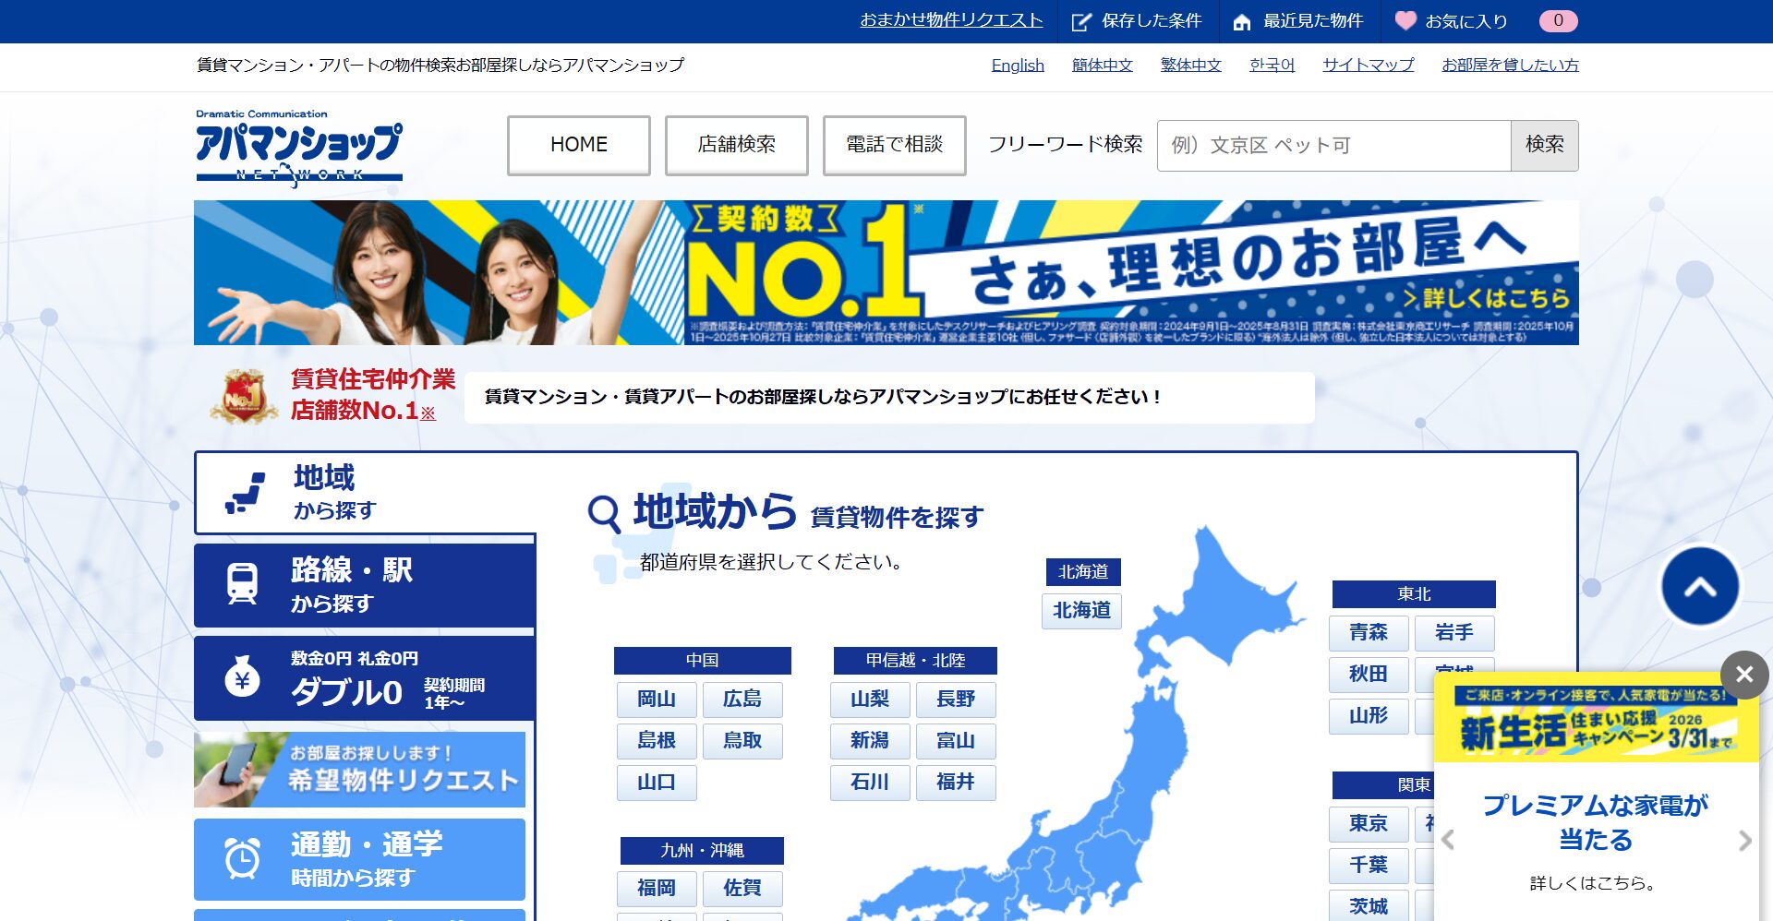Open recently viewed properties house icon
The image size is (1773, 921).
(x=1242, y=21)
